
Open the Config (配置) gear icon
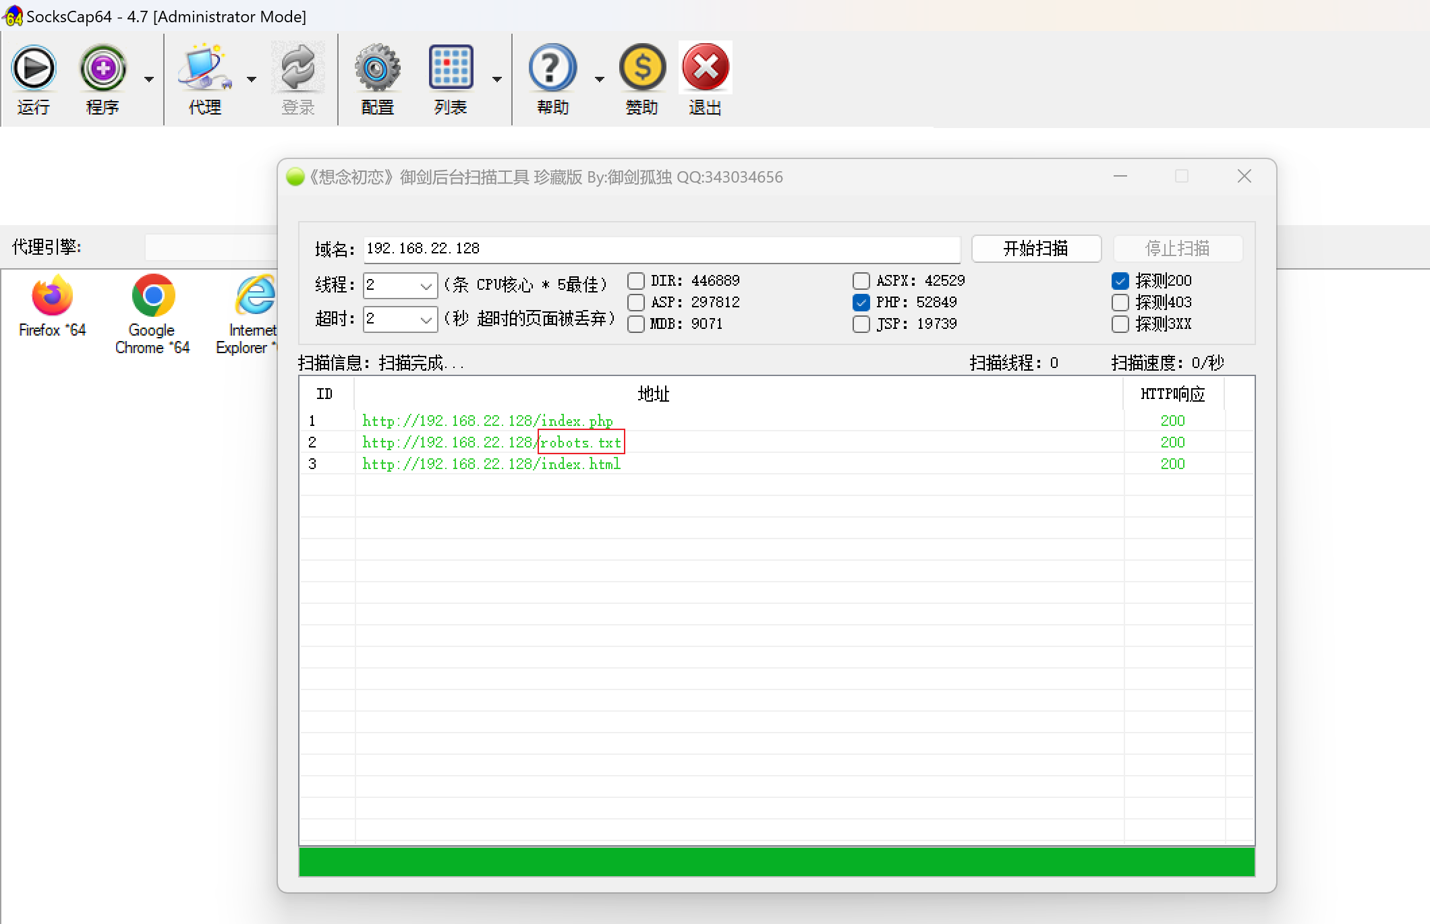[377, 68]
